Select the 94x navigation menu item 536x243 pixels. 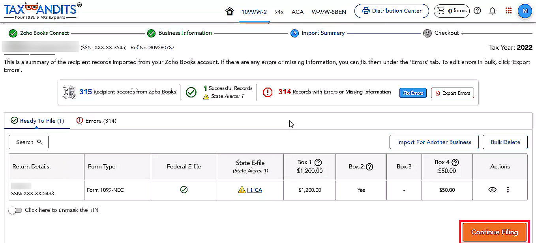[x=279, y=12]
